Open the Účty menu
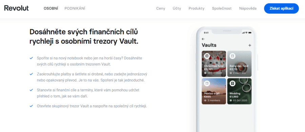Image resolution: width=305 pixels, height=132 pixels. pyautogui.click(x=177, y=8)
